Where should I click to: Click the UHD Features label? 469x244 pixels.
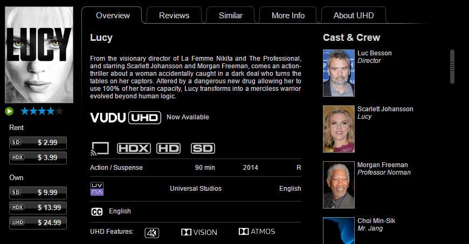[x=112, y=232]
